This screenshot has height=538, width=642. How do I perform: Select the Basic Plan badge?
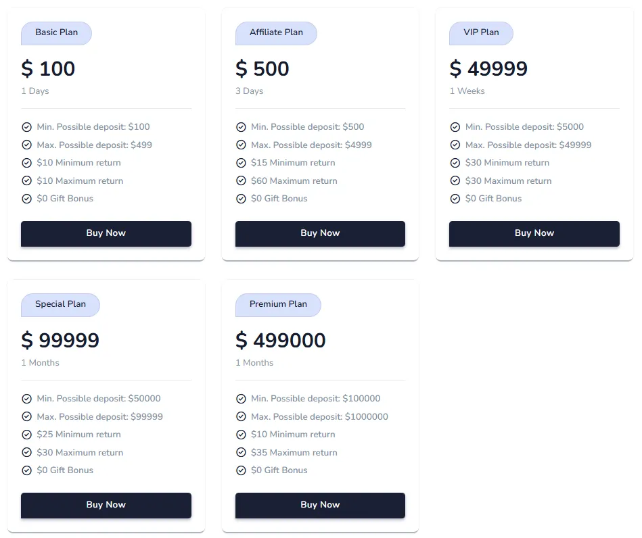pos(56,32)
